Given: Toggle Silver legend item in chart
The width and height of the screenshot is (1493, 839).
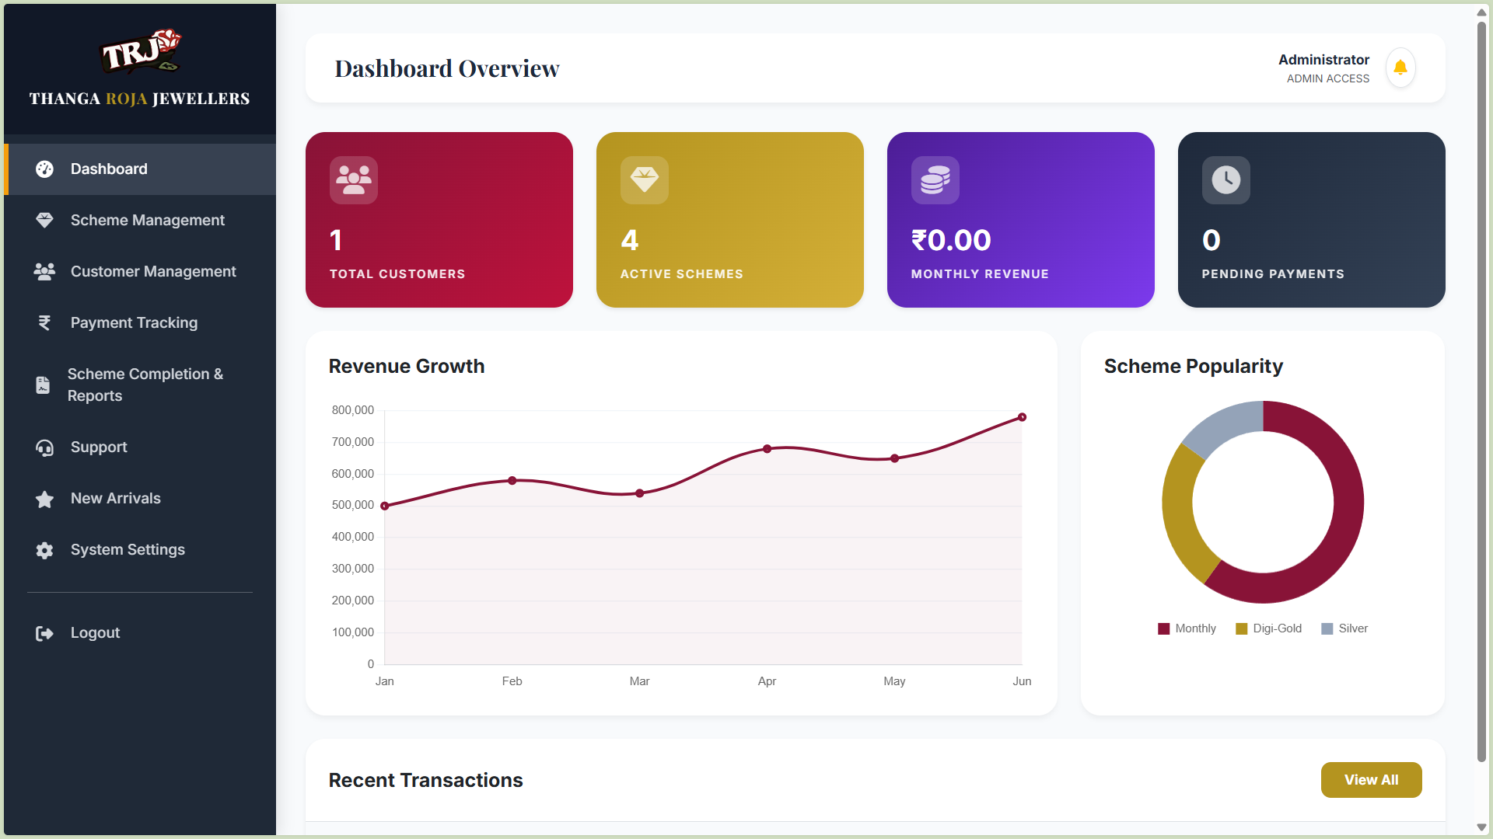Looking at the screenshot, I should [x=1344, y=628].
